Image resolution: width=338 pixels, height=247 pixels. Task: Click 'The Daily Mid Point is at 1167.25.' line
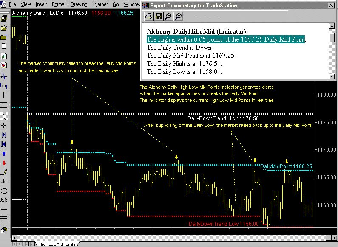click(191, 56)
